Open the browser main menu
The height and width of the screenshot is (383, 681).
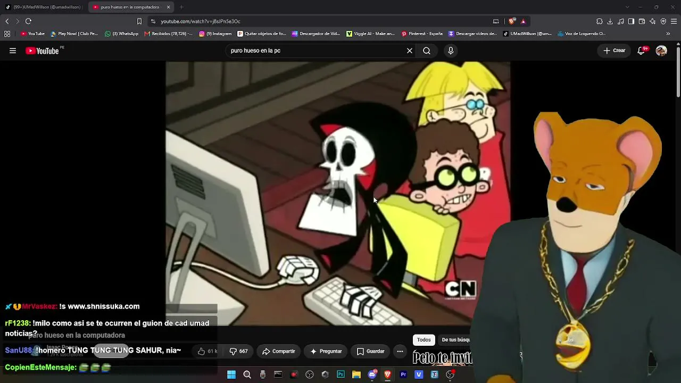tap(674, 21)
